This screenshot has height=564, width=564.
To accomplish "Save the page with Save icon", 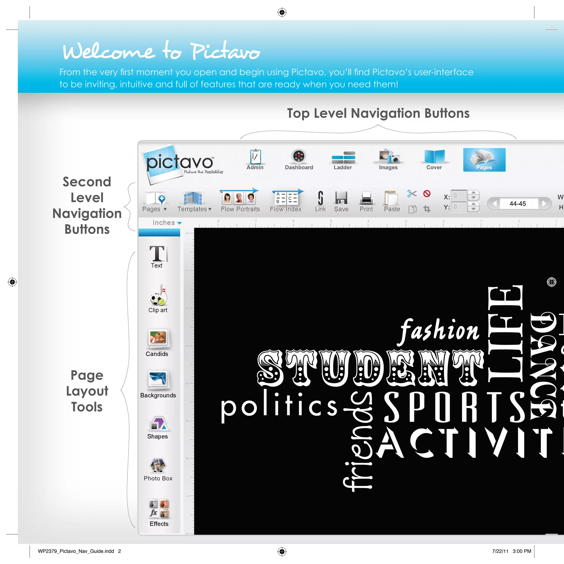I will pos(341,201).
